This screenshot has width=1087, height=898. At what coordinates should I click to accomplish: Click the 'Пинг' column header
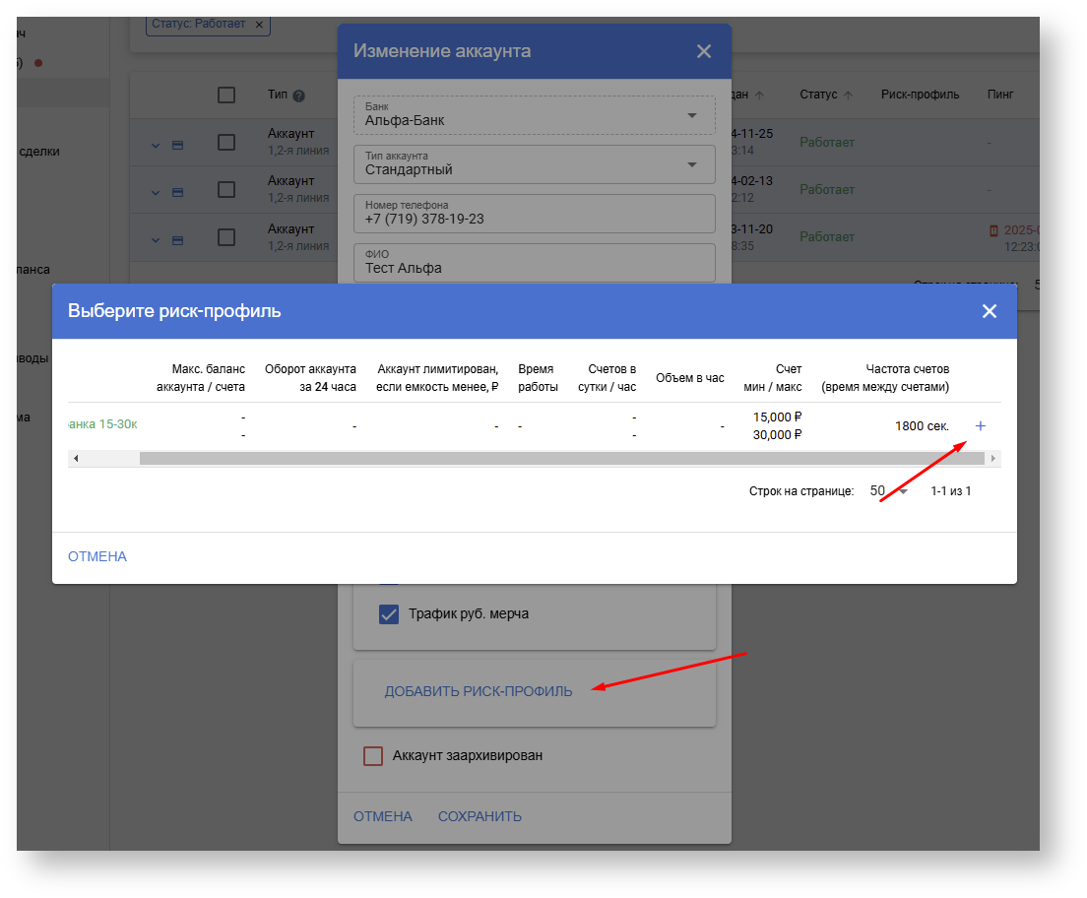click(999, 95)
